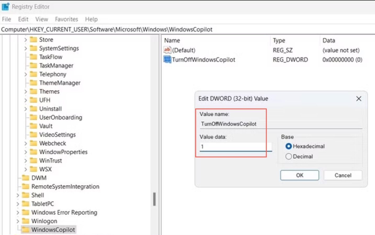Confirm the DWORD edit with OK
The image size is (375, 235).
[x=300, y=175]
